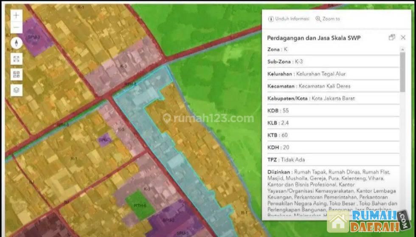Open the basemap gallery grid icon
Viewport: 416px width, 237px height.
[17, 74]
